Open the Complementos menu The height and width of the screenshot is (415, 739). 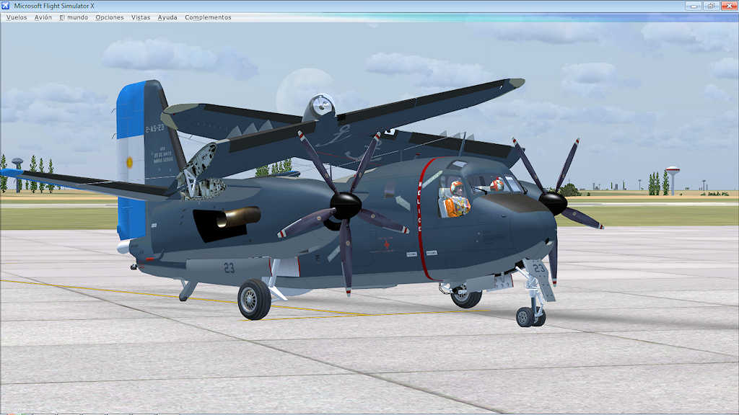pyautogui.click(x=208, y=17)
